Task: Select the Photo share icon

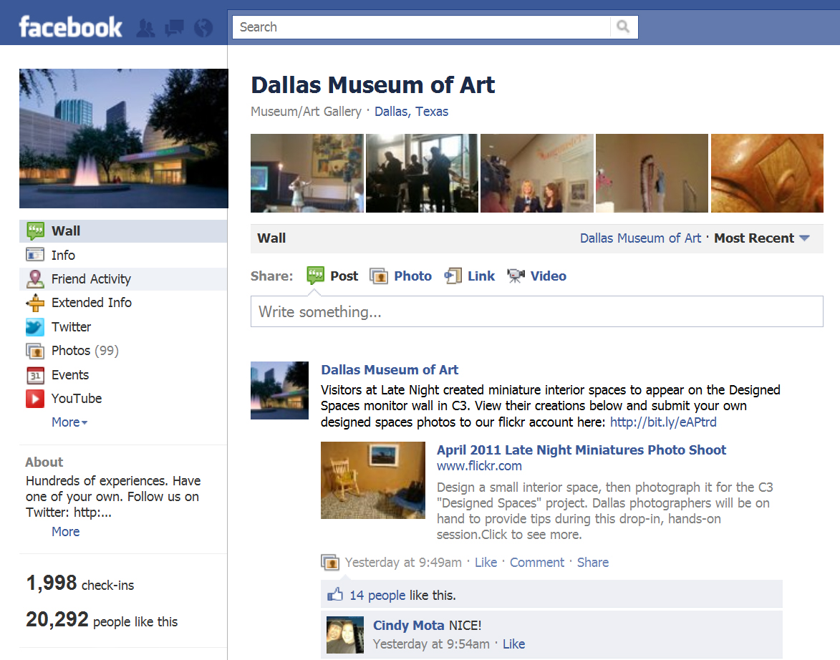Action: 379,276
